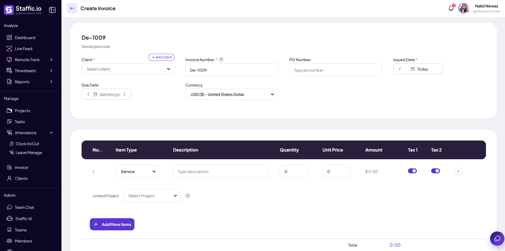Click the Members icon
The height and width of the screenshot is (251, 505).
pyautogui.click(x=9, y=241)
